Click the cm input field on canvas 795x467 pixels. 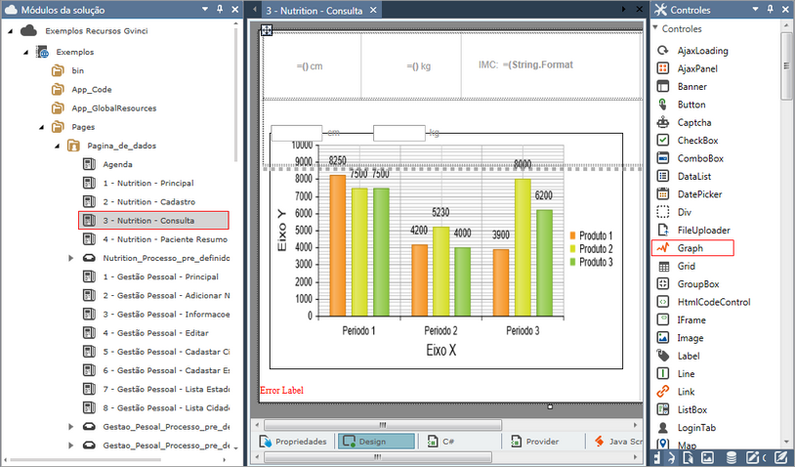tap(297, 133)
